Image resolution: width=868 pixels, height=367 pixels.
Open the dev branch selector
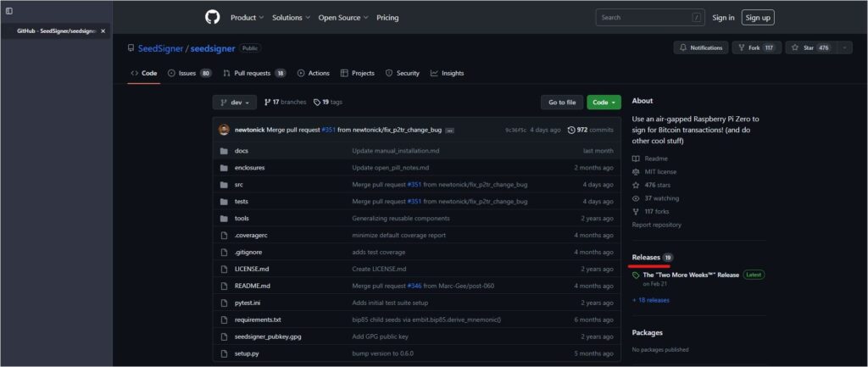pyautogui.click(x=235, y=103)
